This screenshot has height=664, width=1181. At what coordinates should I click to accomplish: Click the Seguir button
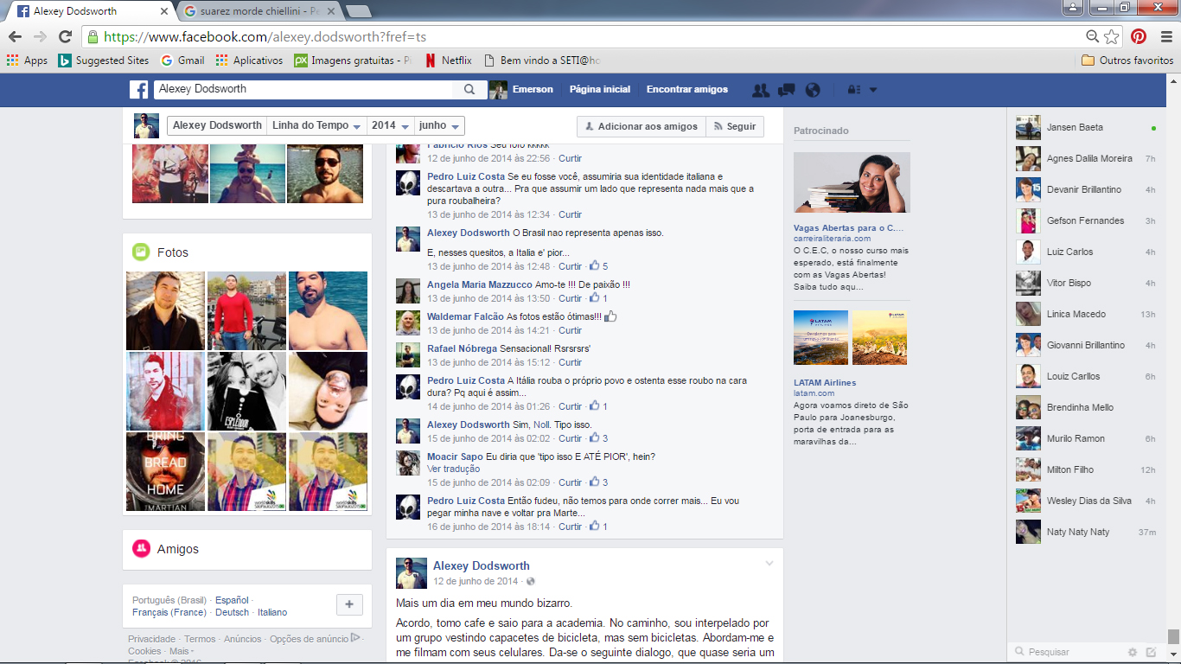(x=735, y=126)
